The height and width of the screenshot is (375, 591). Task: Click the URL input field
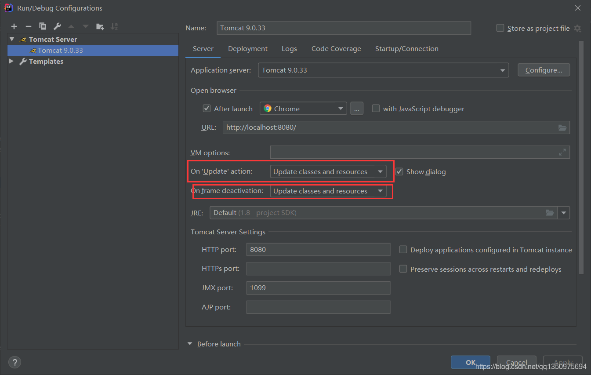tap(396, 127)
